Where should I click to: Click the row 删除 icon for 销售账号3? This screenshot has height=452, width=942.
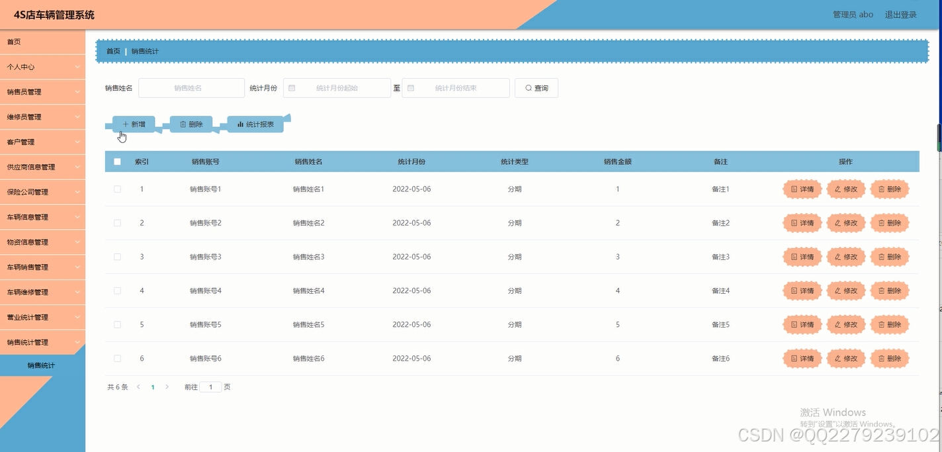(882, 257)
